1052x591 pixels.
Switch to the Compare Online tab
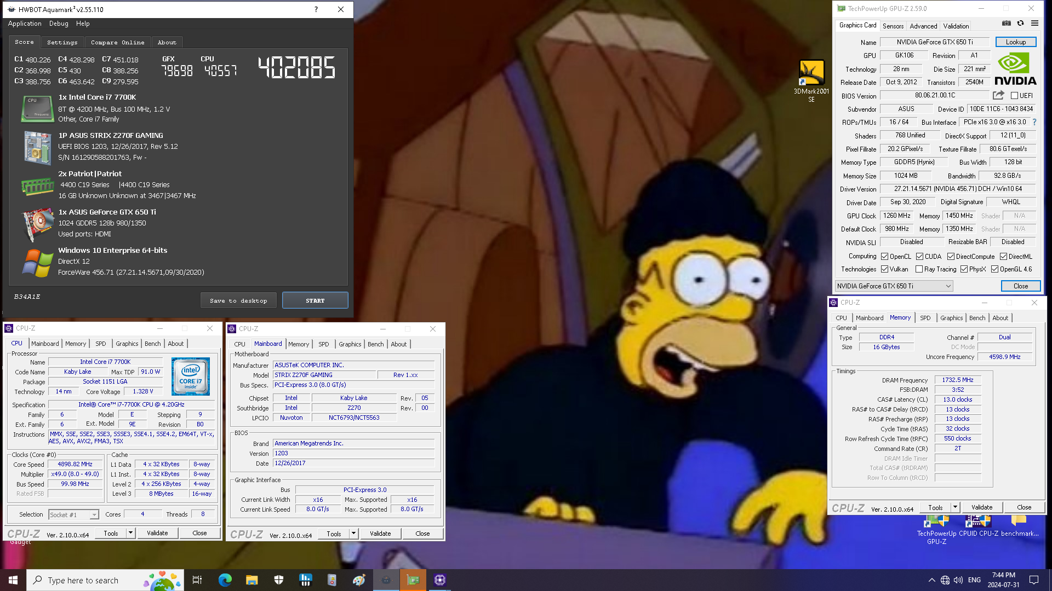coord(117,42)
